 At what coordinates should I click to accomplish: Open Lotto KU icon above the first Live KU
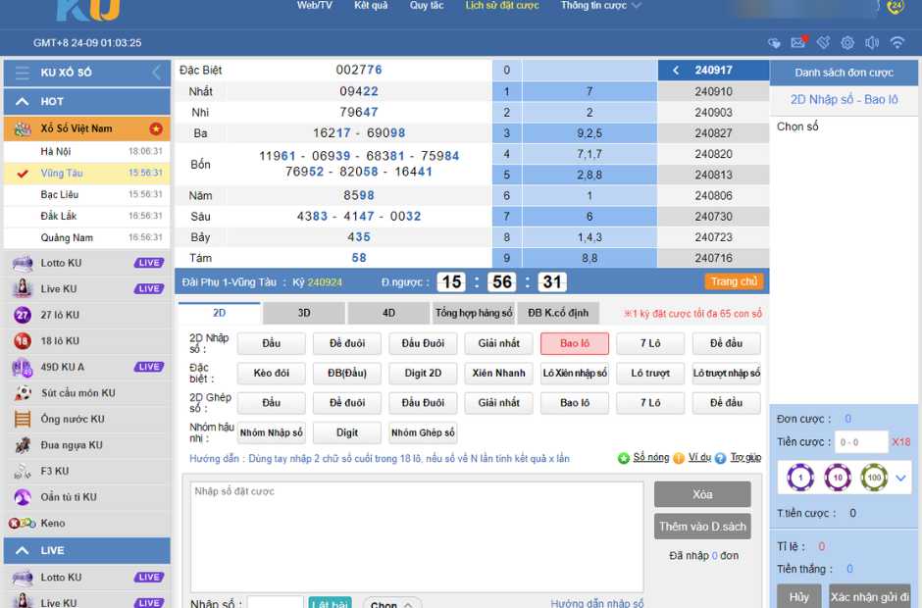(x=23, y=263)
